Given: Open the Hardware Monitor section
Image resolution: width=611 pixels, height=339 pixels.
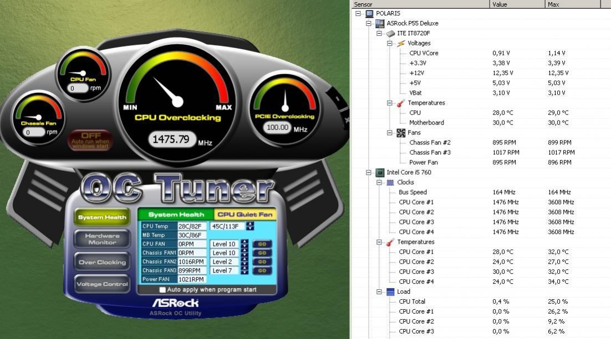Looking at the screenshot, I should pos(102,239).
